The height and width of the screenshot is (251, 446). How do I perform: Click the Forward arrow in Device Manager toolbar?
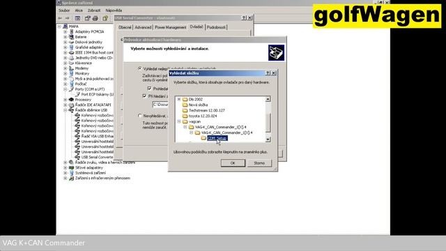click(x=67, y=18)
